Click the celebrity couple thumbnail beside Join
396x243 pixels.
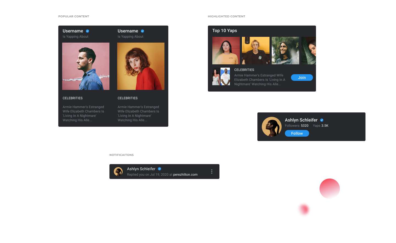pos(221,76)
